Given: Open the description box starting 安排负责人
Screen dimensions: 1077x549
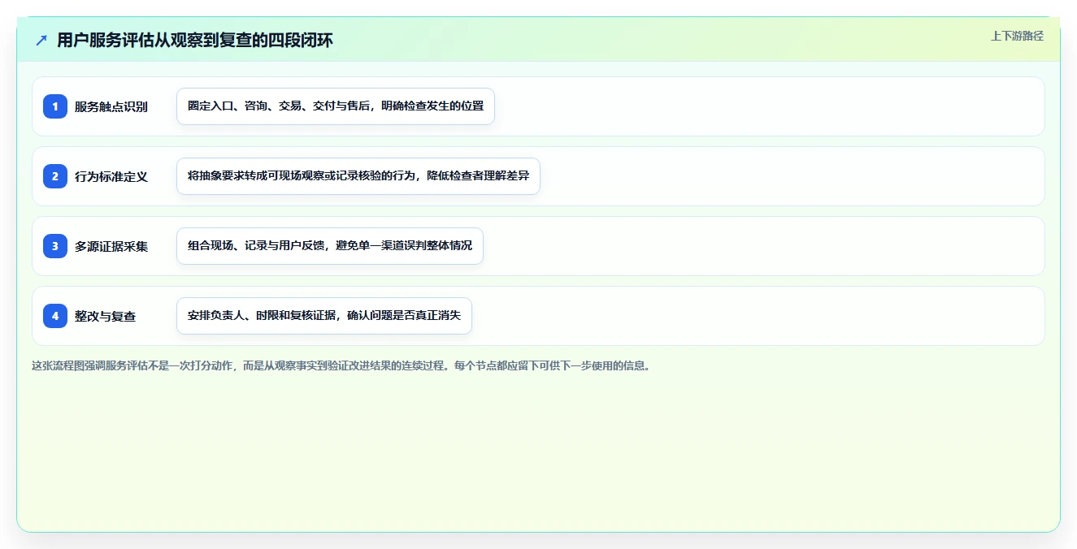Looking at the screenshot, I should pyautogui.click(x=324, y=316).
